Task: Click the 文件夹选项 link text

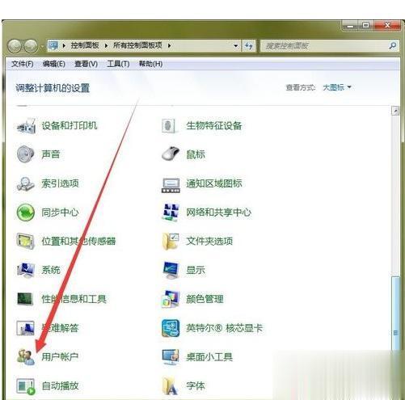Action: click(209, 241)
